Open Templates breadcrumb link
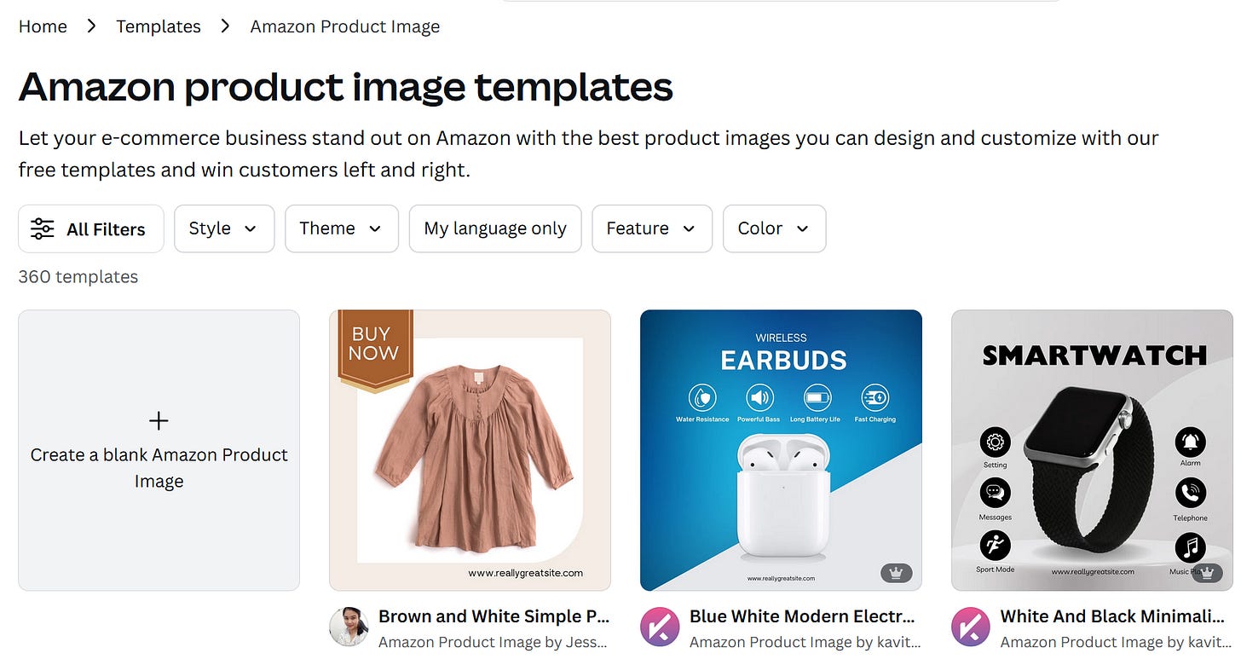Viewport: 1241px width, 659px height. point(159,26)
